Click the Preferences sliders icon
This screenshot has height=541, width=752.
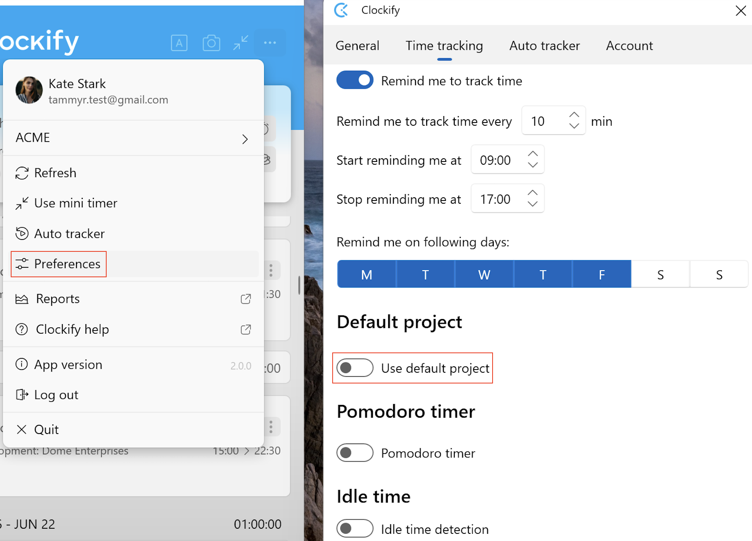pos(22,264)
